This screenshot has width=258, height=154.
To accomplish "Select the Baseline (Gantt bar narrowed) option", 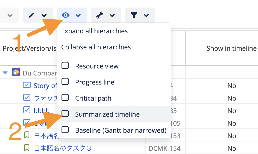I will (x=121, y=130).
